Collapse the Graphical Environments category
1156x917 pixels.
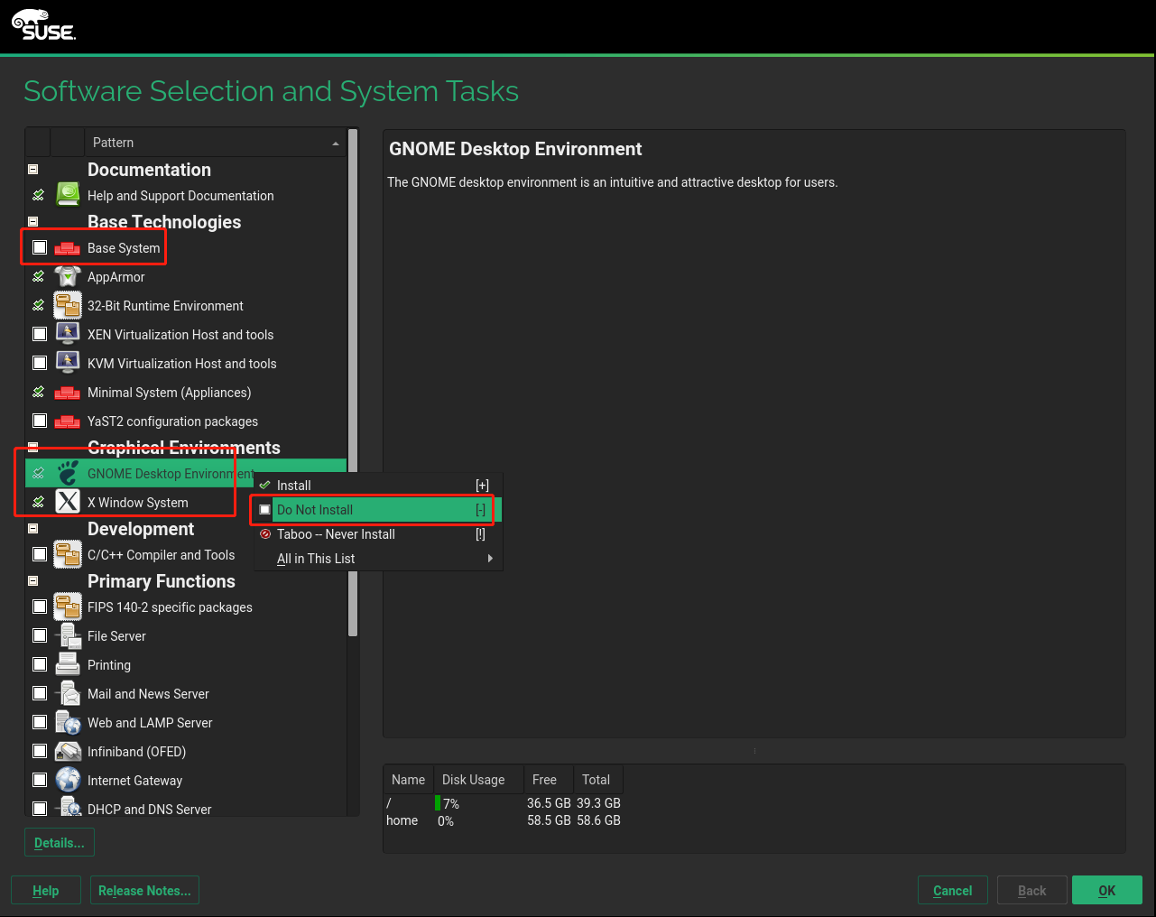[x=33, y=447]
